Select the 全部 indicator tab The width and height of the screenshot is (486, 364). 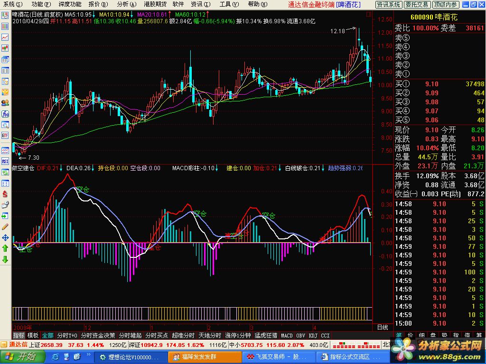48,336
